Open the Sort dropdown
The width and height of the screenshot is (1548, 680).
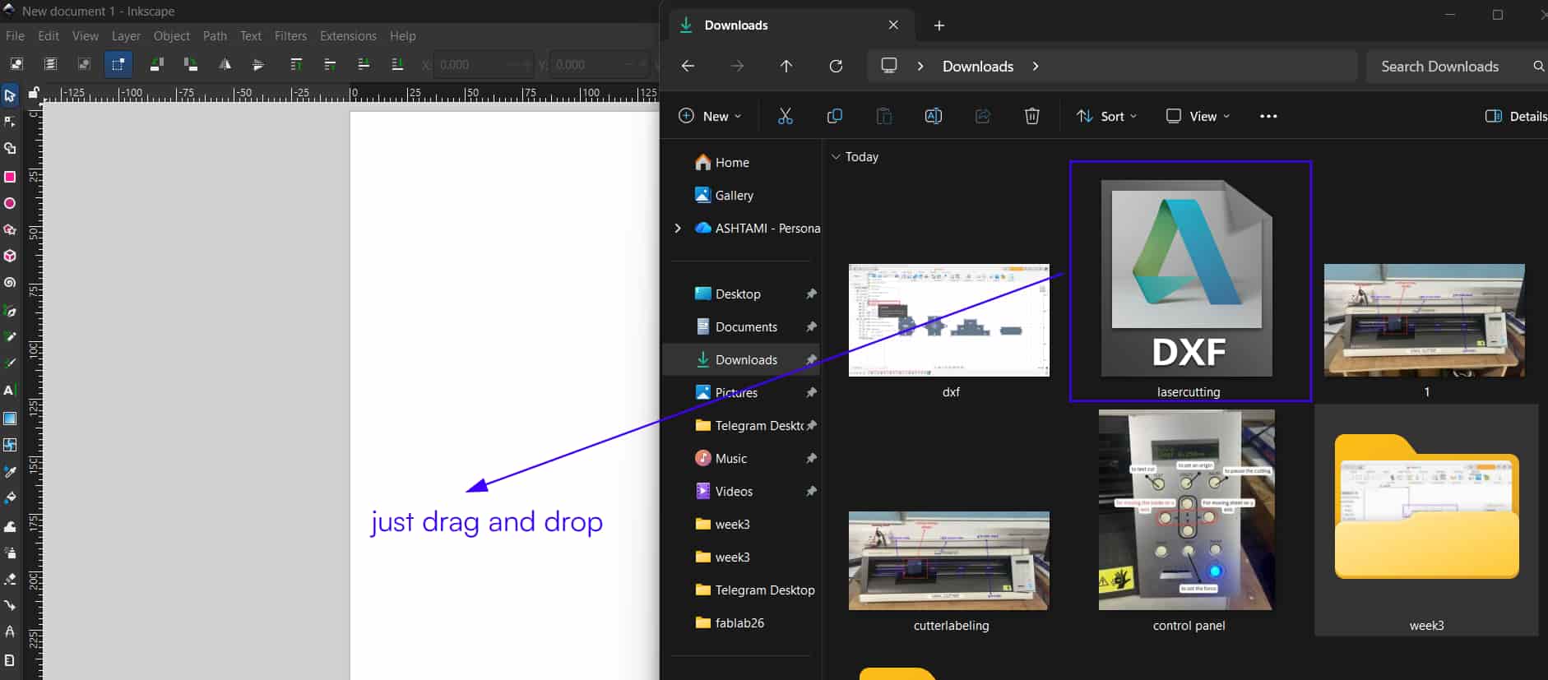click(x=1106, y=116)
